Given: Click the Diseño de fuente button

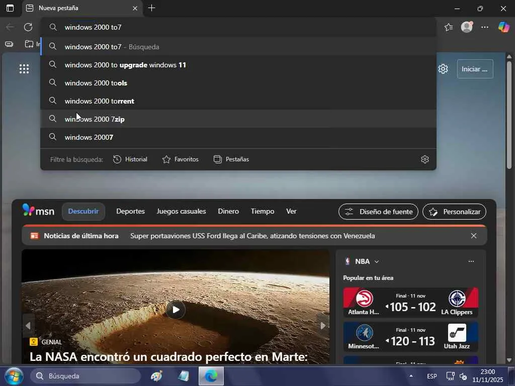Looking at the screenshot, I should [x=378, y=212].
